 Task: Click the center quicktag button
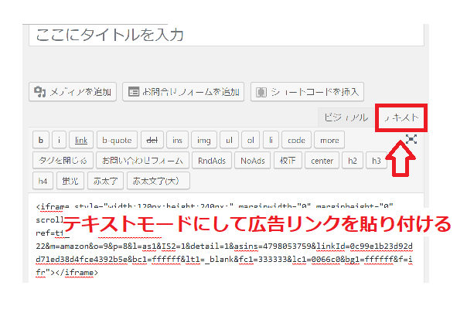tap(322, 161)
